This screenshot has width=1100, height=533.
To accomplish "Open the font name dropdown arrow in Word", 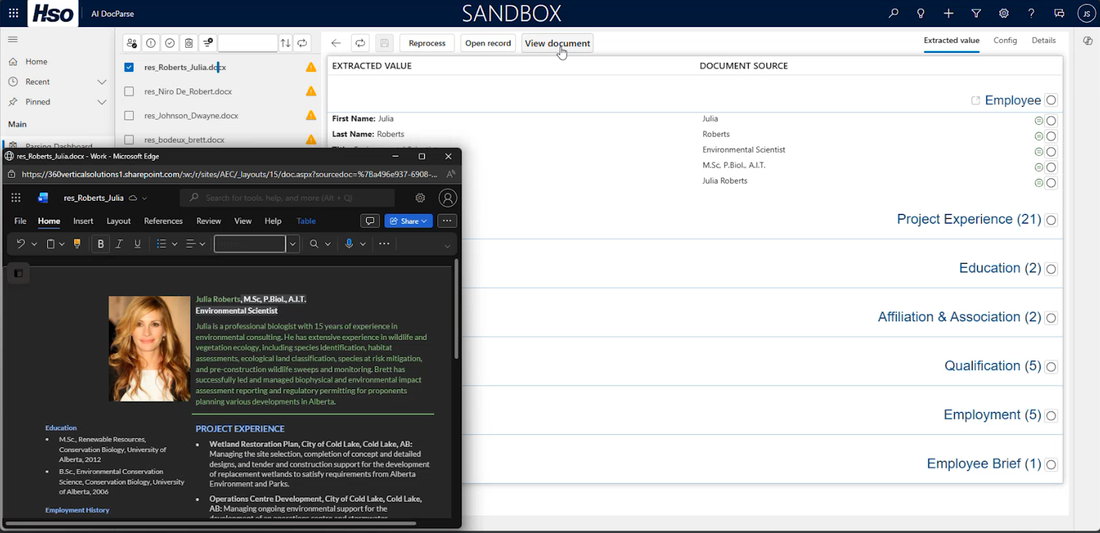I will (x=293, y=244).
